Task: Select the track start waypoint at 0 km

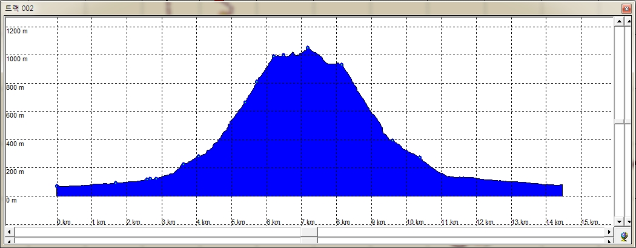Action: click(57, 186)
